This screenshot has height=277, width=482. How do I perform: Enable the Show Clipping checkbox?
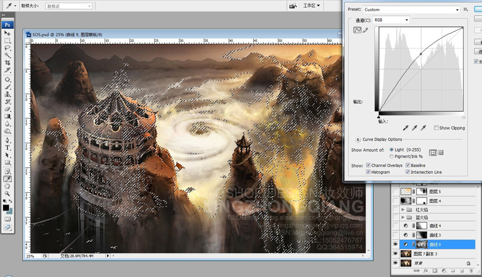tap(436, 128)
